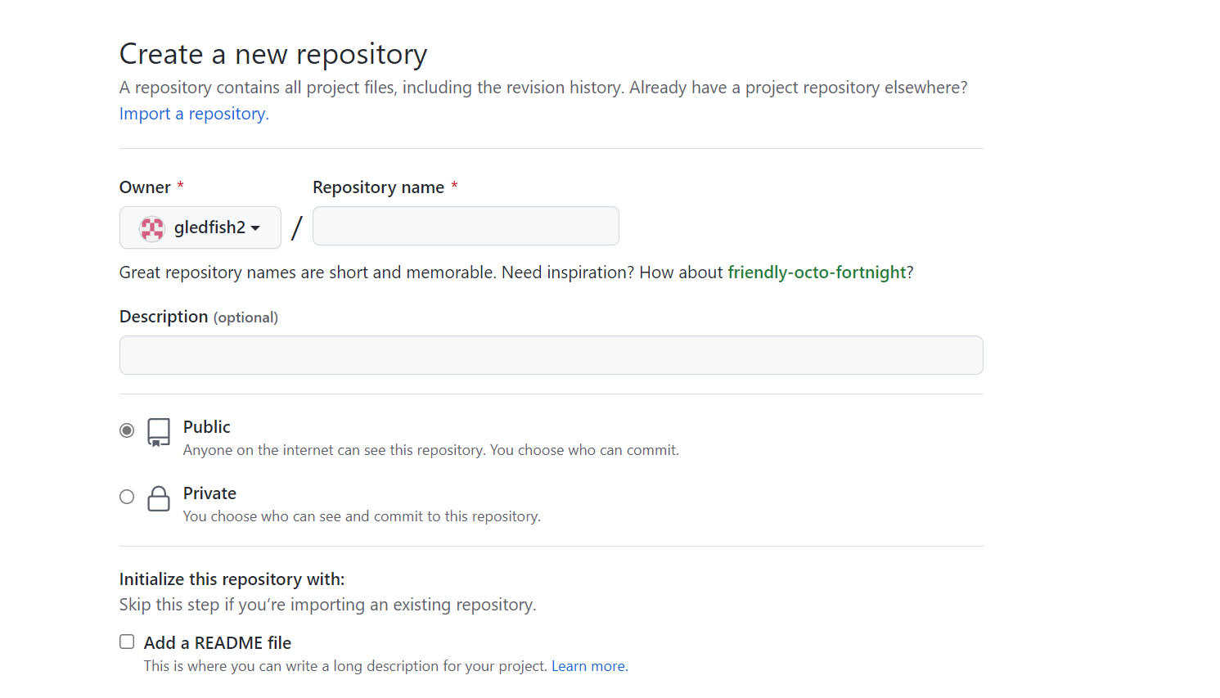Click the Create a new repository heading
Screen dimensions: 1220x698
(273, 54)
